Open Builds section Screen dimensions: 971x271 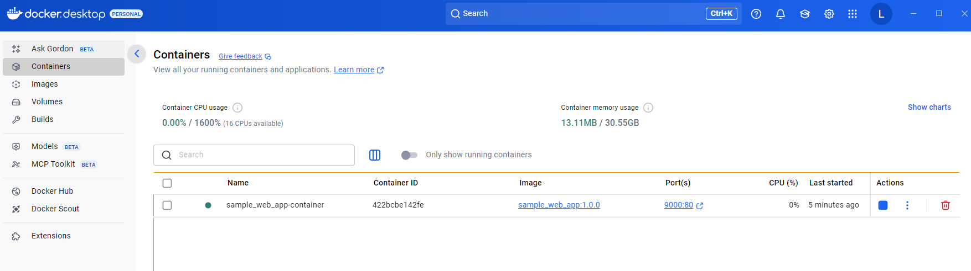click(x=64, y=119)
